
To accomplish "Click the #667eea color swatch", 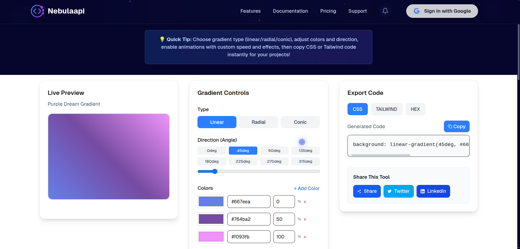I will [211, 201].
